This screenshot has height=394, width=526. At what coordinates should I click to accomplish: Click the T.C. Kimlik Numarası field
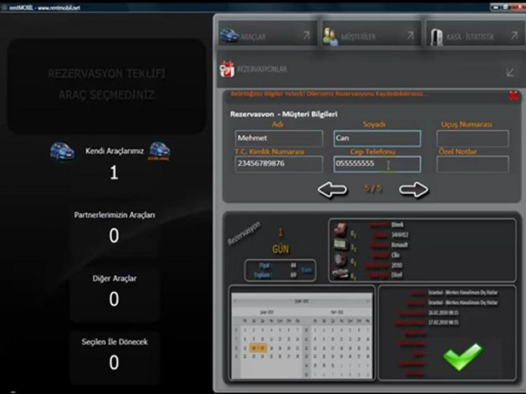click(x=279, y=164)
